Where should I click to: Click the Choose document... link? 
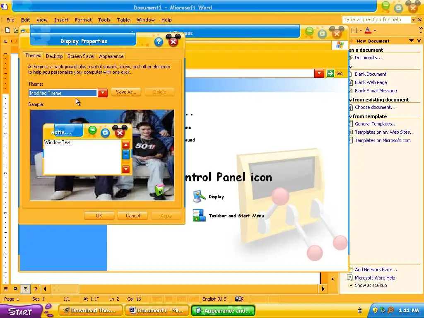(x=375, y=107)
